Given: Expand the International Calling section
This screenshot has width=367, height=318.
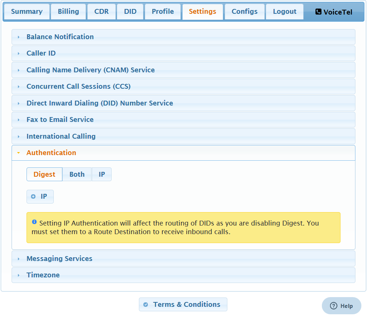Looking at the screenshot, I should point(183,136).
